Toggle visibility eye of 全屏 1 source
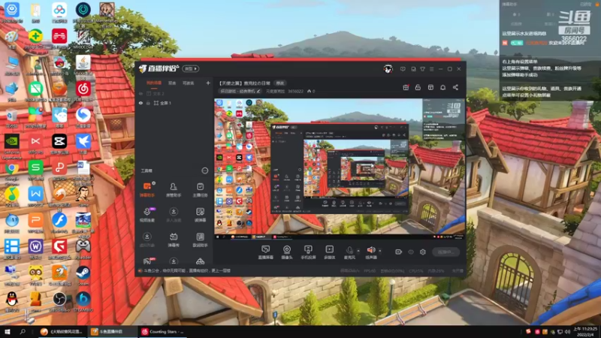The height and width of the screenshot is (338, 601). [x=140, y=103]
